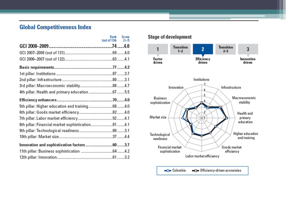Click '9th pillar: Technological readiness'
The width and height of the screenshot is (286, 215).
(49, 130)
